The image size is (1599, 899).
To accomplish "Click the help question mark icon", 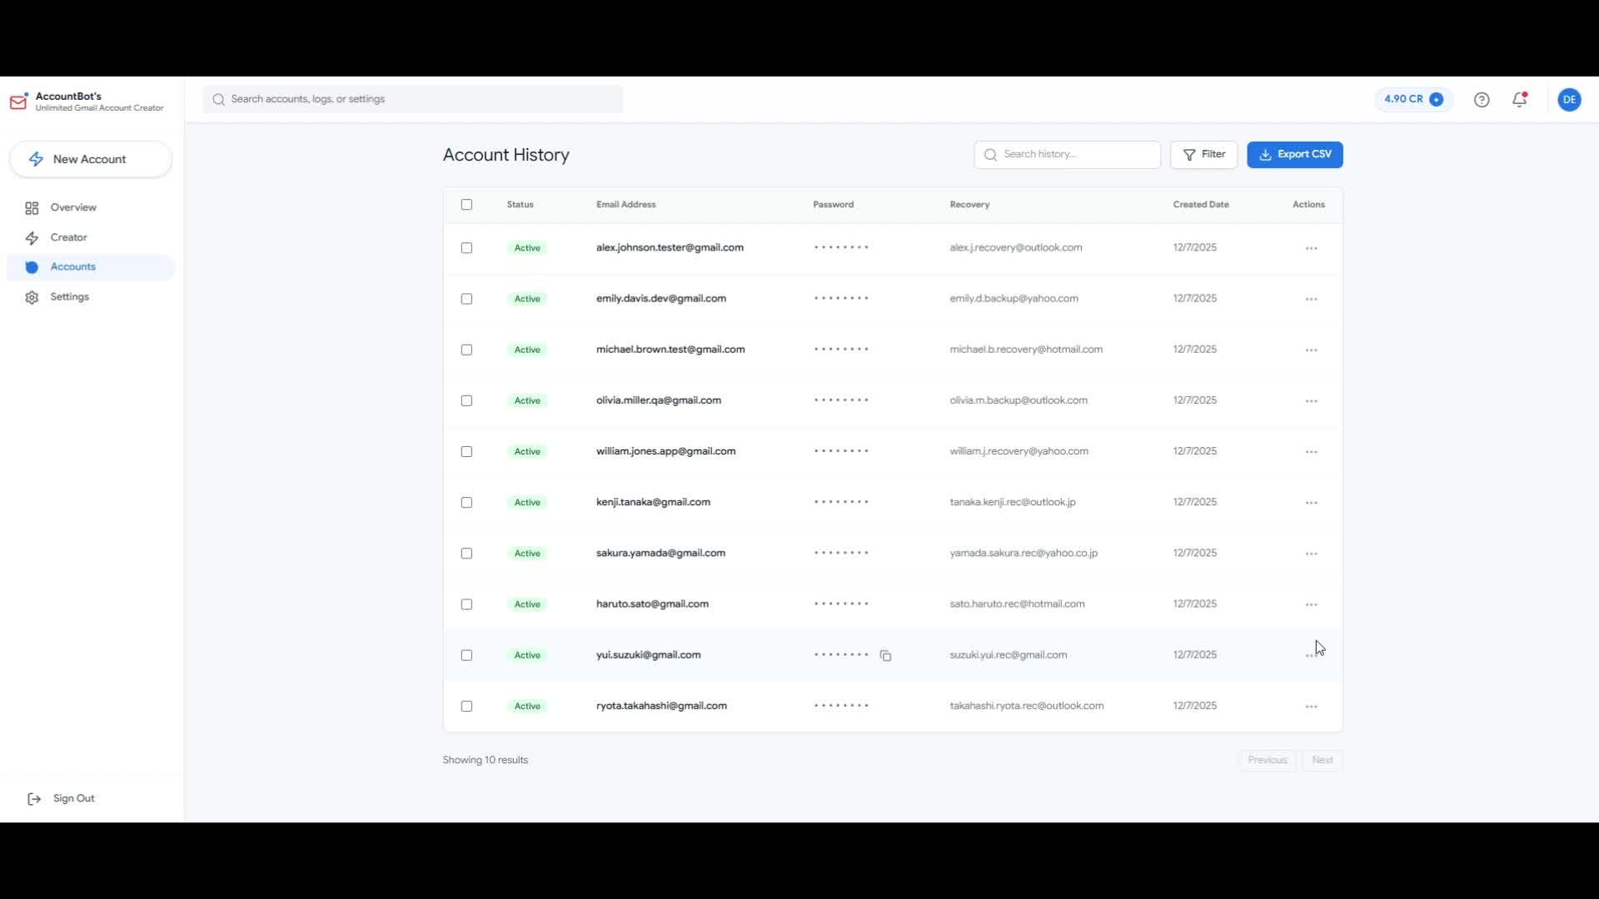I will (1482, 100).
